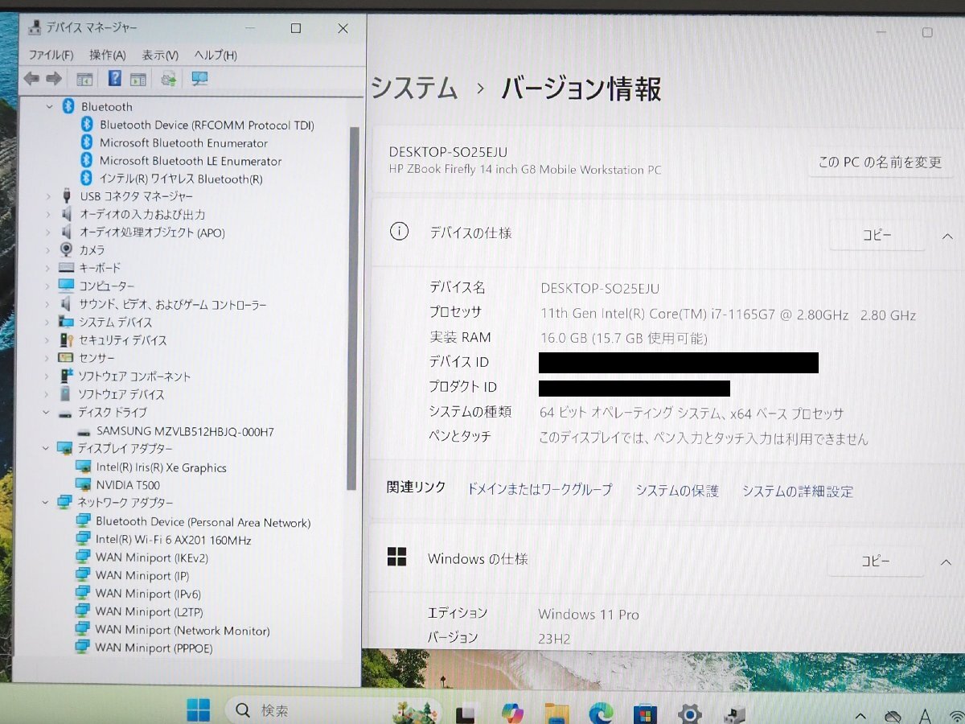
Task: Open Copilot from the taskbar
Action: tap(511, 712)
